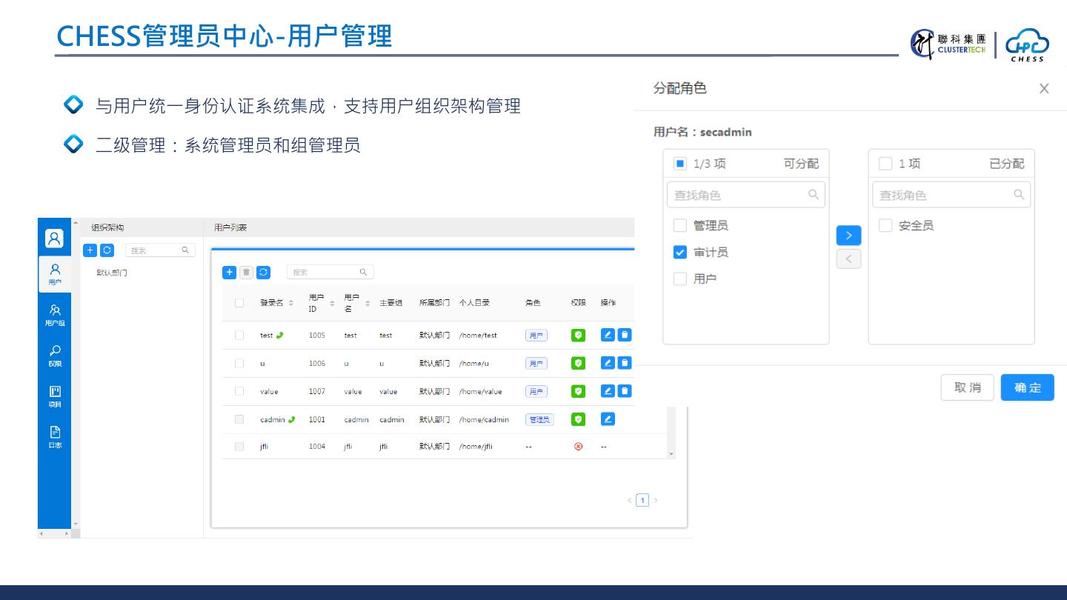Open the 用户组 sidebar icon

click(55, 314)
